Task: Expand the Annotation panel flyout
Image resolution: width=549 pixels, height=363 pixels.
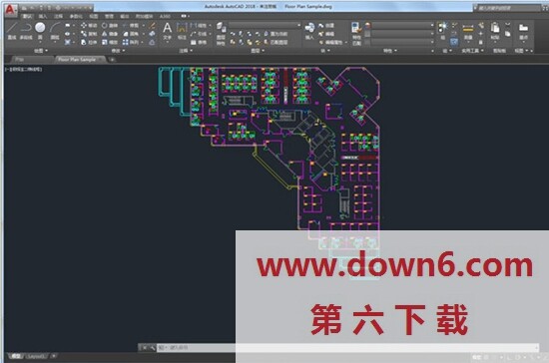Action: tap(186, 51)
